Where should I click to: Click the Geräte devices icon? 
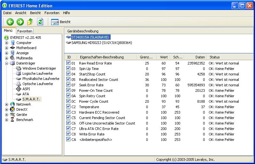coord(12,115)
